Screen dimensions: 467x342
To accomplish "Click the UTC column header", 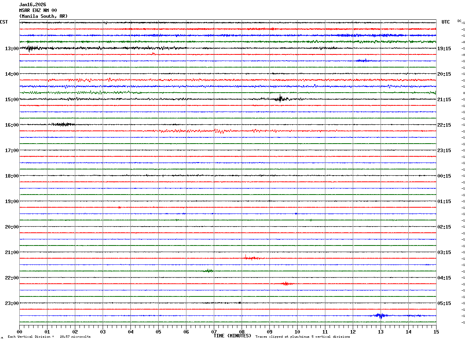I will pyautogui.click(x=446, y=22).
